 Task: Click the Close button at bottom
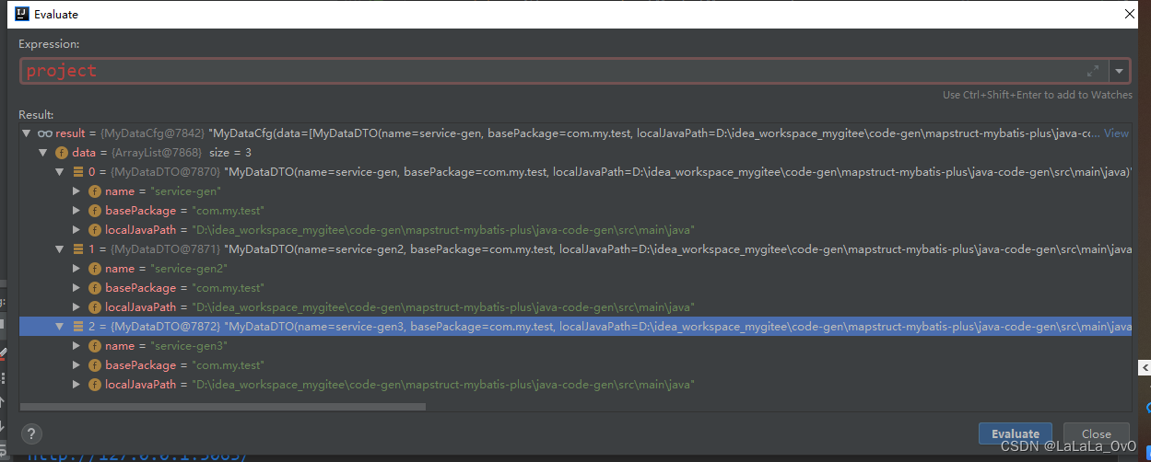tap(1096, 433)
